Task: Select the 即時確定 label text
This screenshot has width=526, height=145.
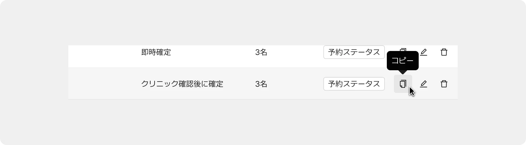Action: pyautogui.click(x=156, y=52)
